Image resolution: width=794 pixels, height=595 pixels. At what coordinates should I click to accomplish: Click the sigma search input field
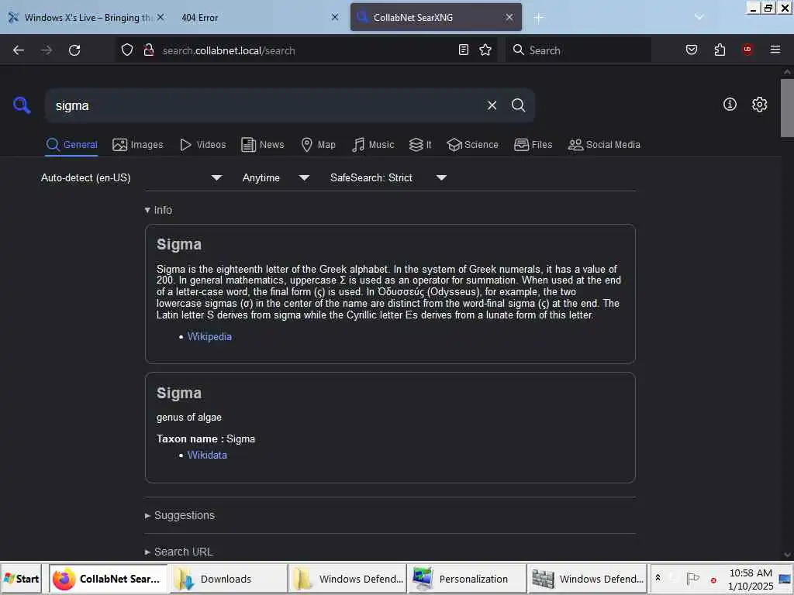266,105
